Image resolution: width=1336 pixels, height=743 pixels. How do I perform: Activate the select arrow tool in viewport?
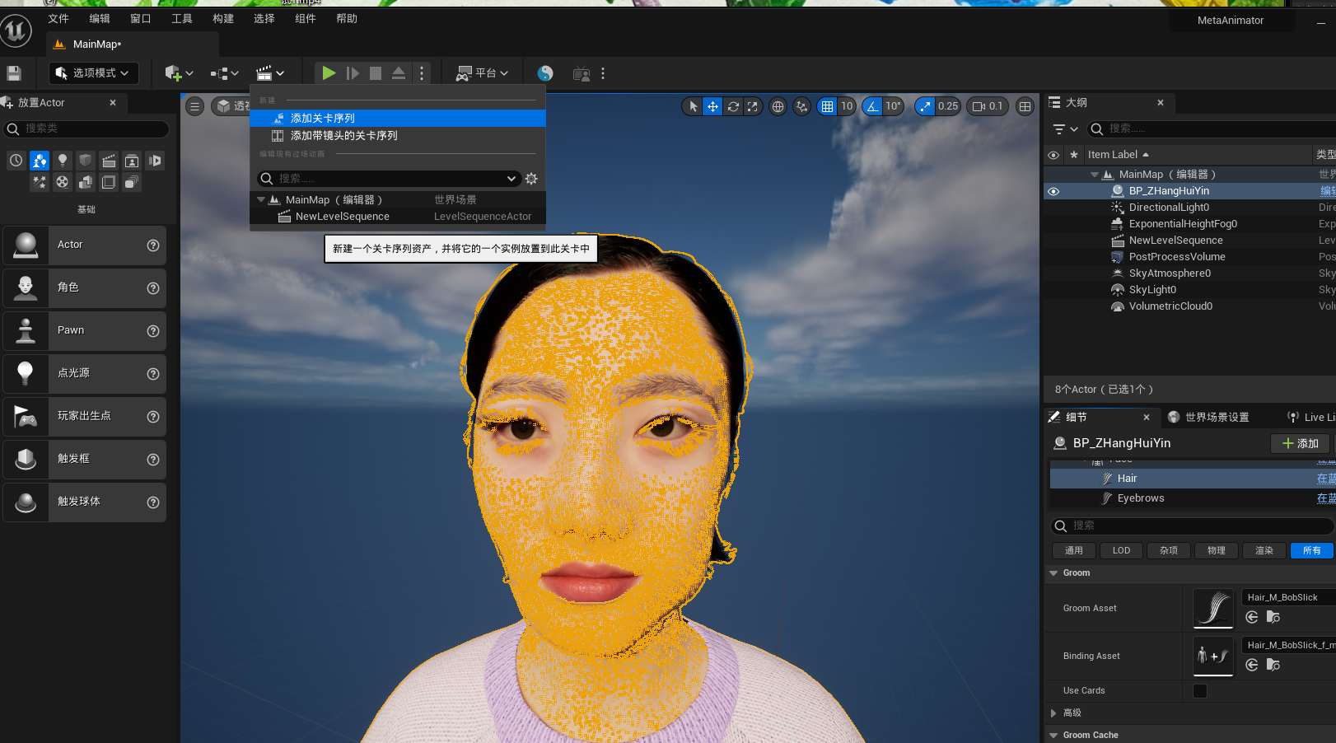[693, 106]
